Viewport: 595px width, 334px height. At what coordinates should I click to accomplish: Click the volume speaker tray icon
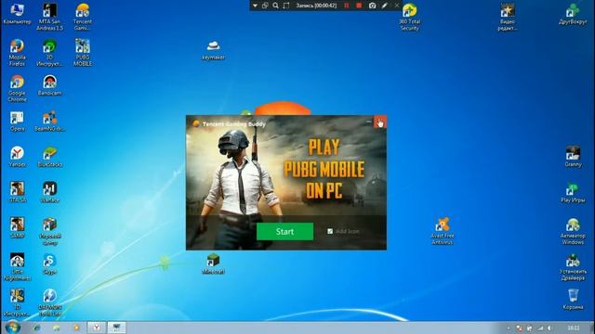click(549, 328)
